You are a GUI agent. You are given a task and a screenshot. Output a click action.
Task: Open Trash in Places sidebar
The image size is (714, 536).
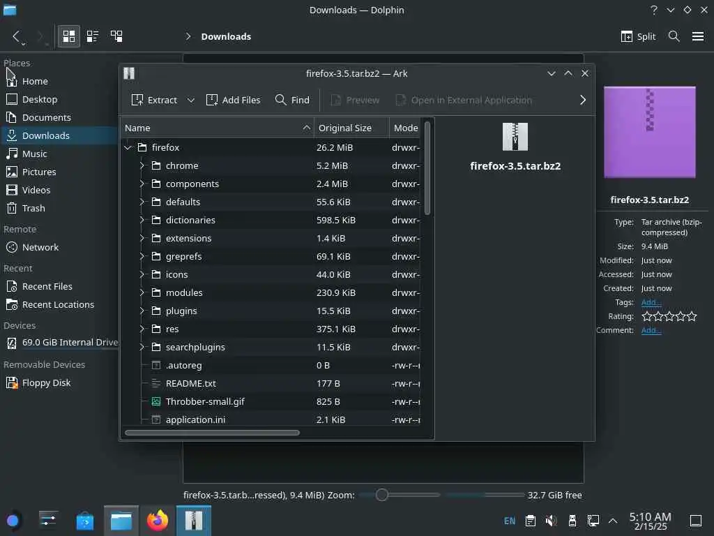[x=59, y=208]
